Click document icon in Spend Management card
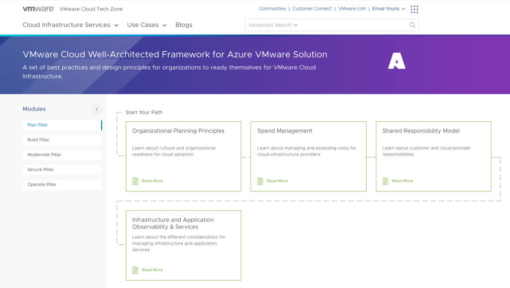This screenshot has height=288, width=510. pos(260,181)
